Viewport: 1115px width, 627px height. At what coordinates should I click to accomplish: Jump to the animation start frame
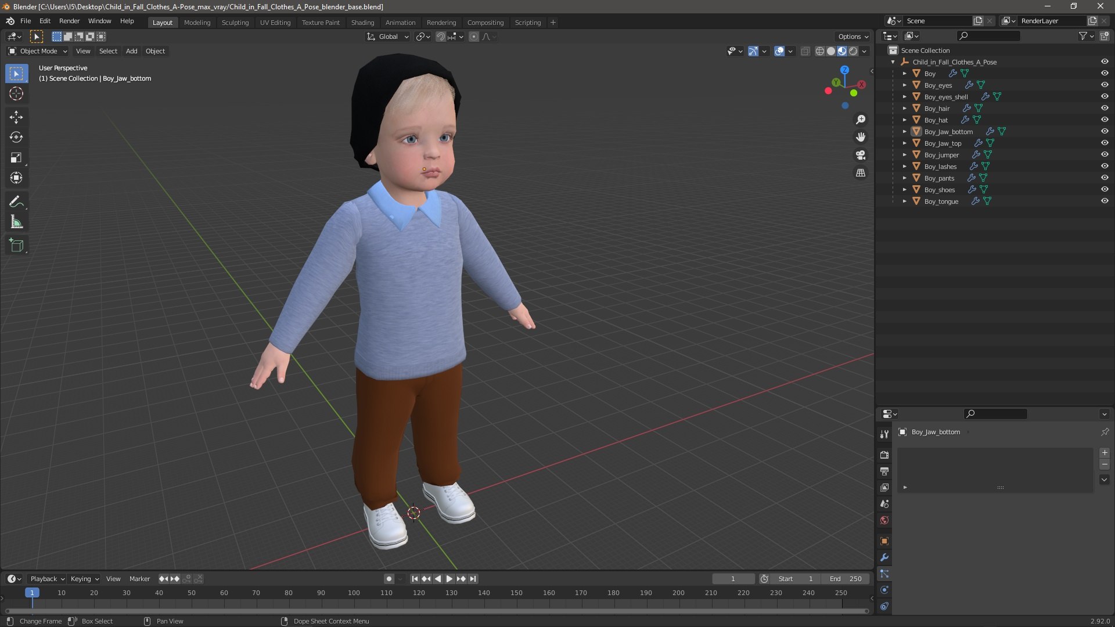[415, 579]
